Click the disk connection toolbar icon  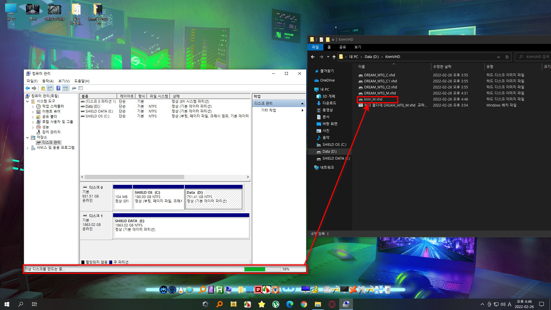[74, 88]
